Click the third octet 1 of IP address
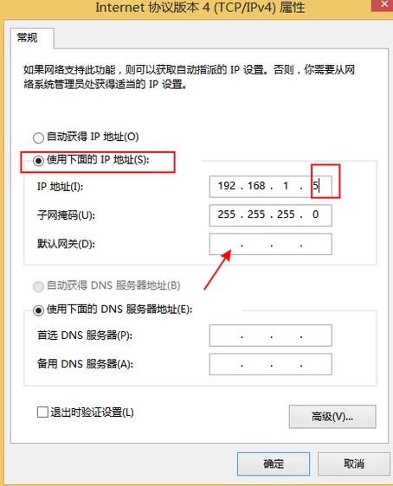Screen dimensions: 393x486 coord(286,186)
